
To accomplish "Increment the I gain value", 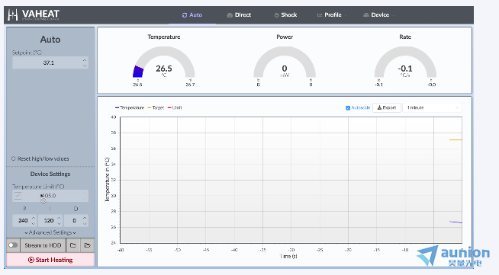I will (60, 218).
